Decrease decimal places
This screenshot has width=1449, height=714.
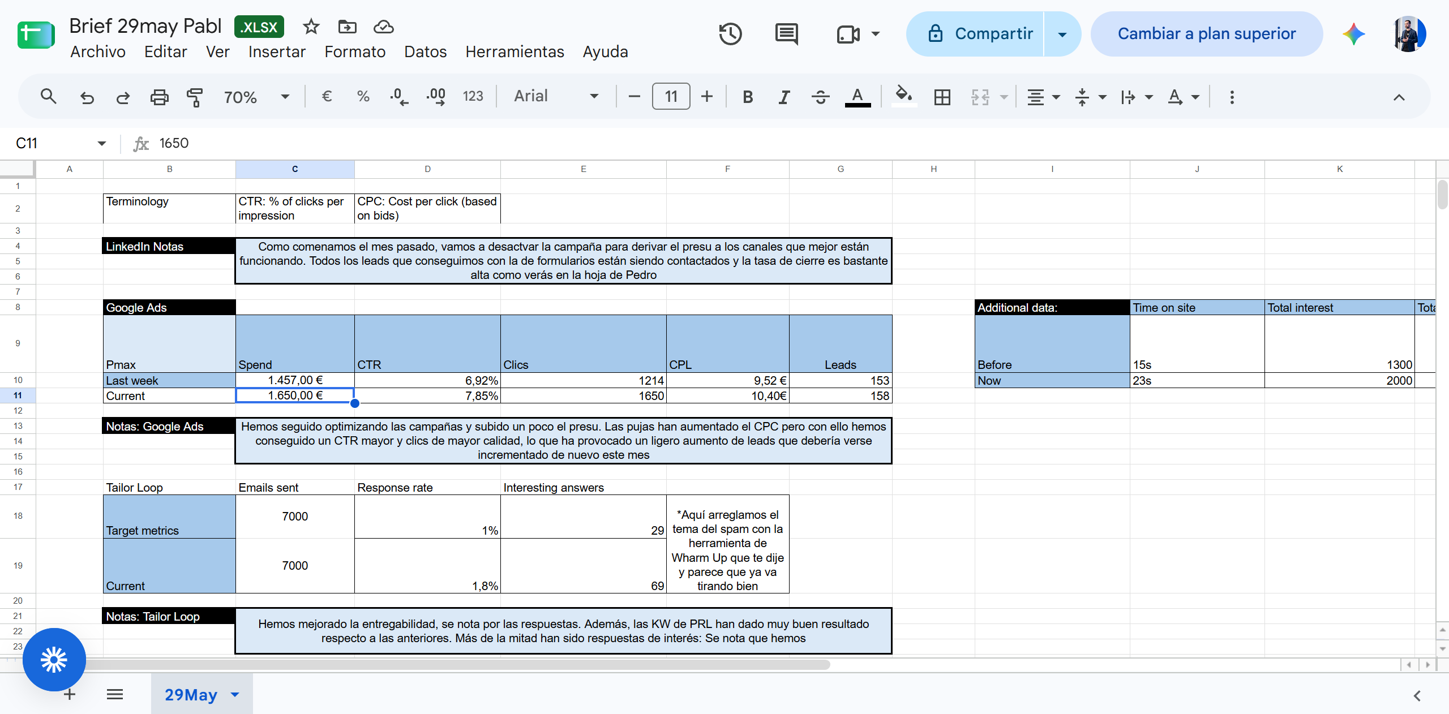pyautogui.click(x=398, y=97)
